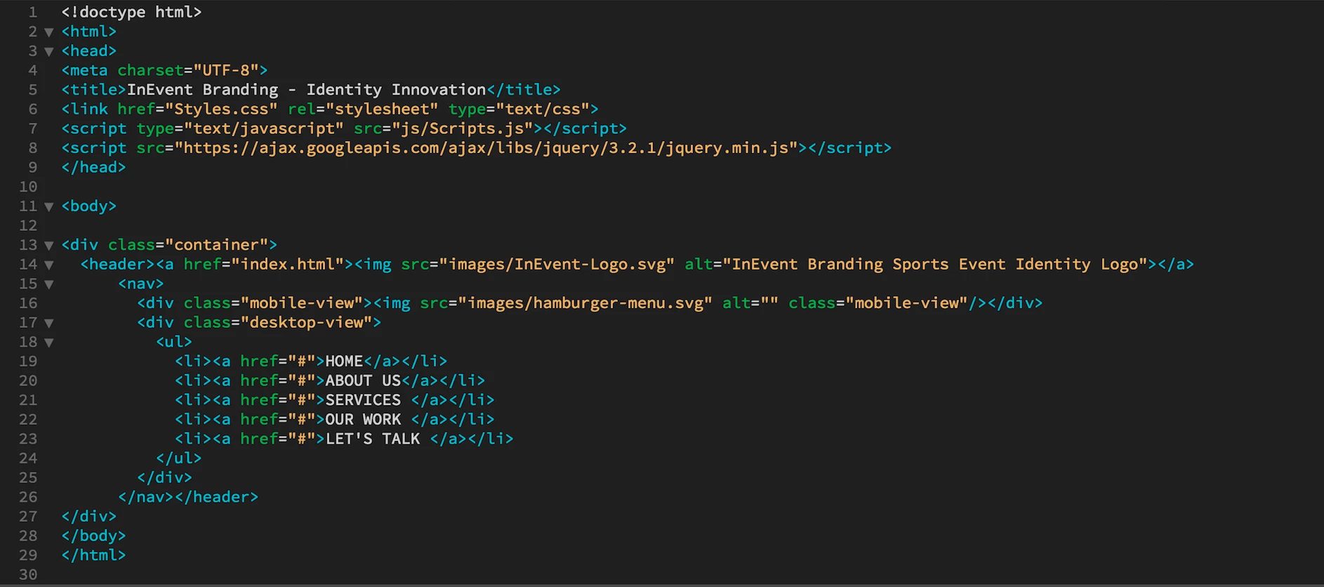
Task: Click the closing html tag
Action: coord(93,555)
